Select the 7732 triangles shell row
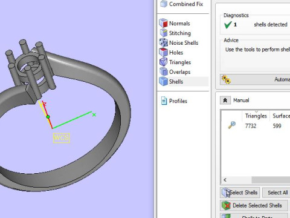This screenshot has width=290, height=218. [256, 126]
